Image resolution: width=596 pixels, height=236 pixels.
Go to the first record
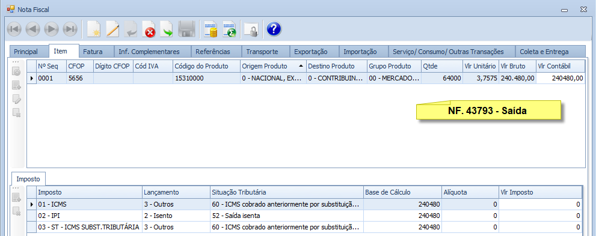click(x=14, y=29)
